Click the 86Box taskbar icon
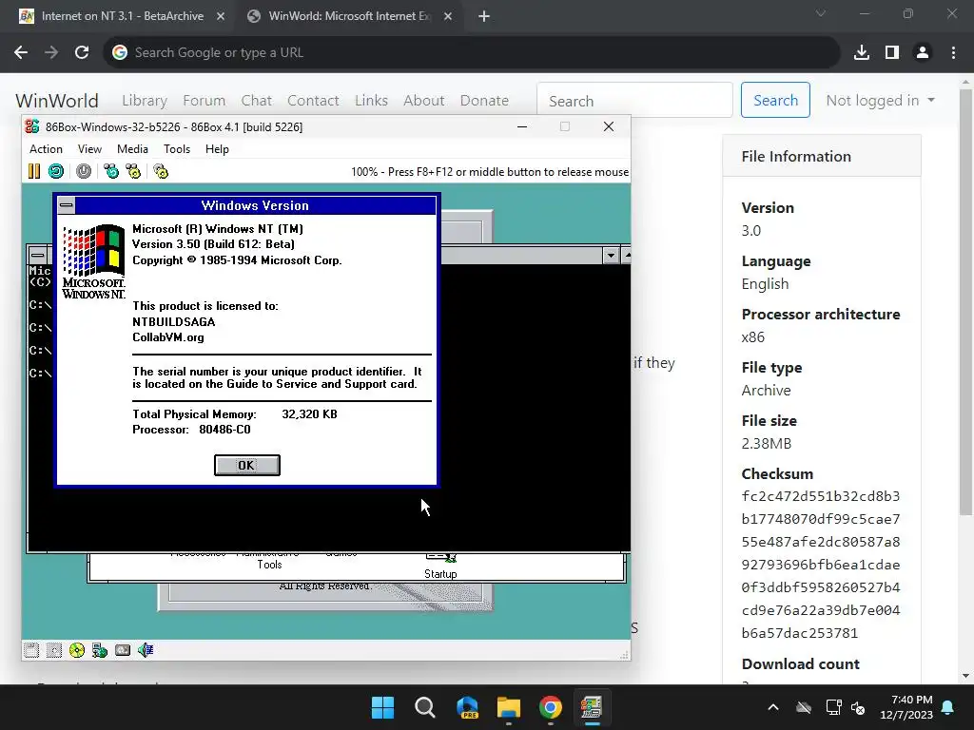This screenshot has height=730, width=974. [592, 707]
